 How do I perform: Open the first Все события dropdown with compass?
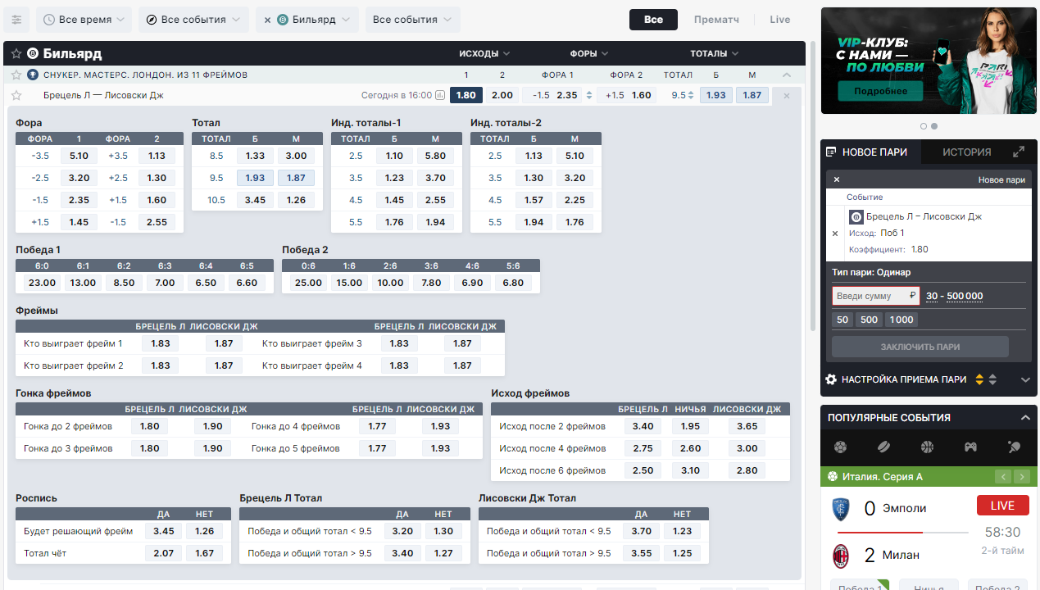click(193, 20)
